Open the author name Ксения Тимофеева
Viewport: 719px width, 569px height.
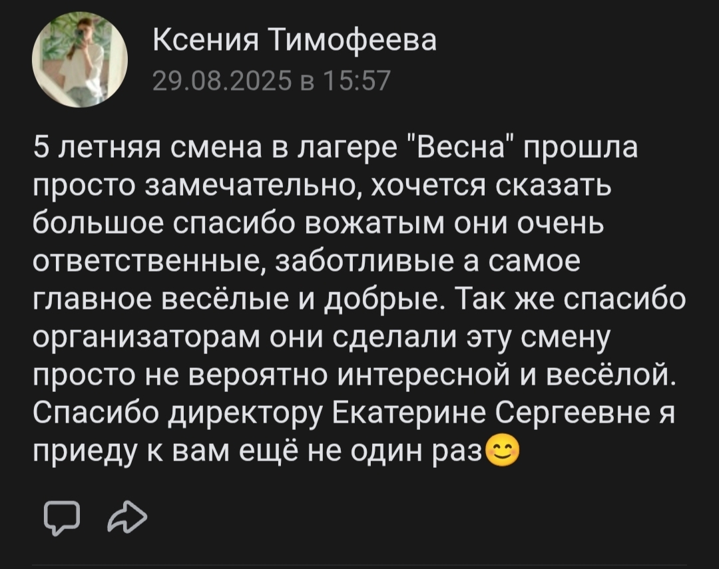pos(295,43)
